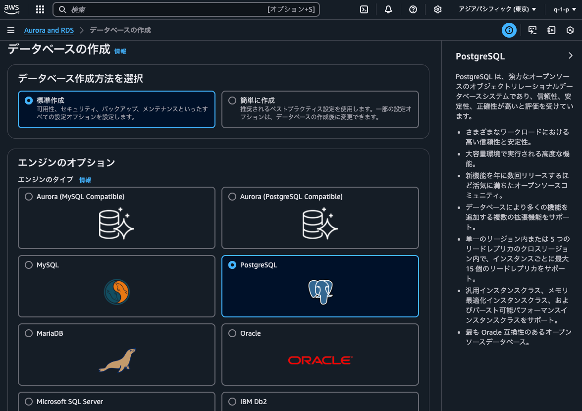Click the PostgreSQL heading in help panel
Image resolution: width=582 pixels, height=411 pixels.
pyautogui.click(x=480, y=56)
